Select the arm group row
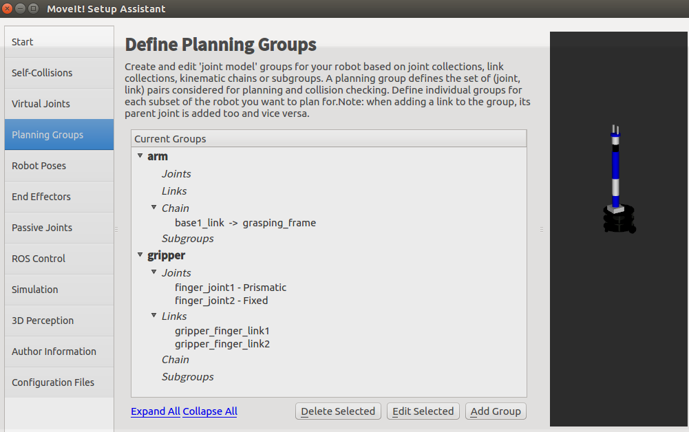 158,156
